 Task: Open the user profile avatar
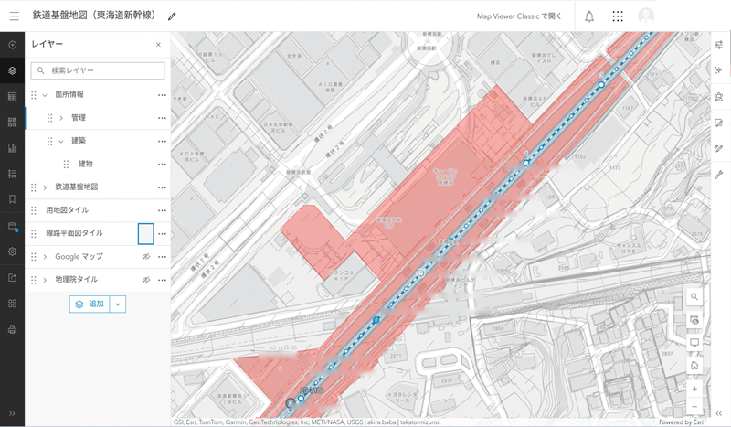(x=646, y=16)
